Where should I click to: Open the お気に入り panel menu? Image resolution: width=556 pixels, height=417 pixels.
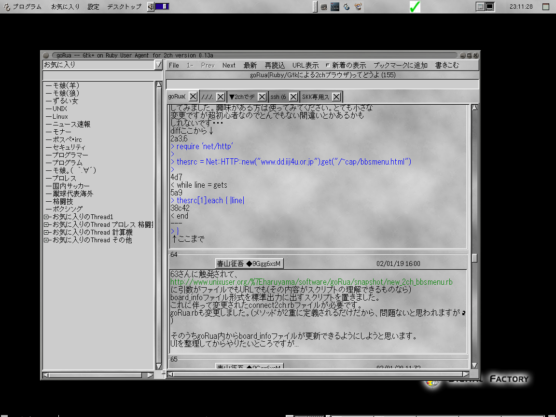pos(65,7)
